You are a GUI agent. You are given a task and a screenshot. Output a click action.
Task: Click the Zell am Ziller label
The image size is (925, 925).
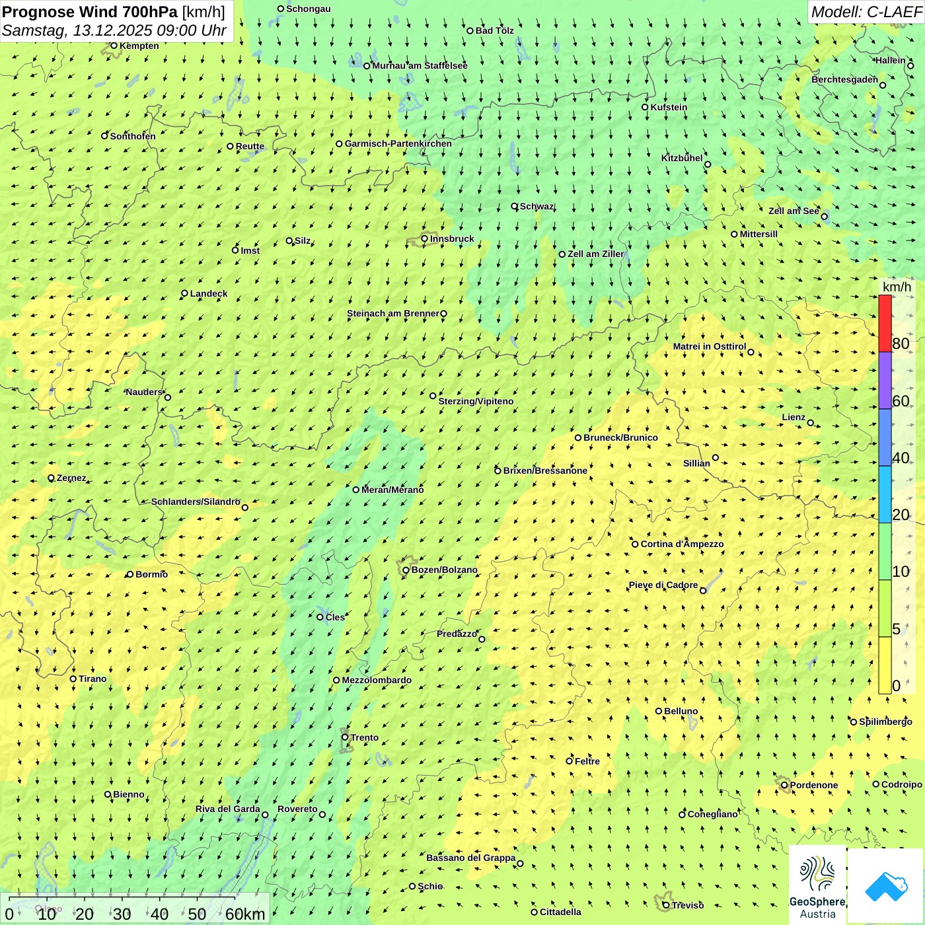coord(595,254)
